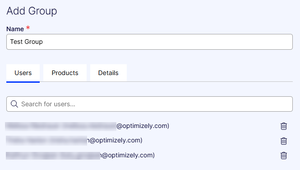Screen dimensions: 300x170
Task: Click the red required asterisk beside Name
Action: point(28,28)
